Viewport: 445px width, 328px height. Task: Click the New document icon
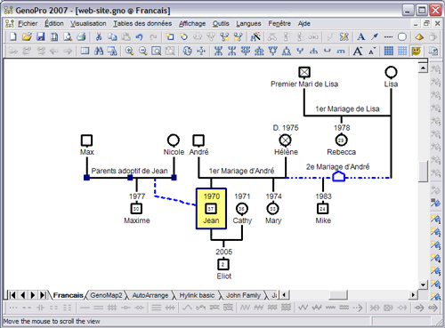[x=13, y=37]
